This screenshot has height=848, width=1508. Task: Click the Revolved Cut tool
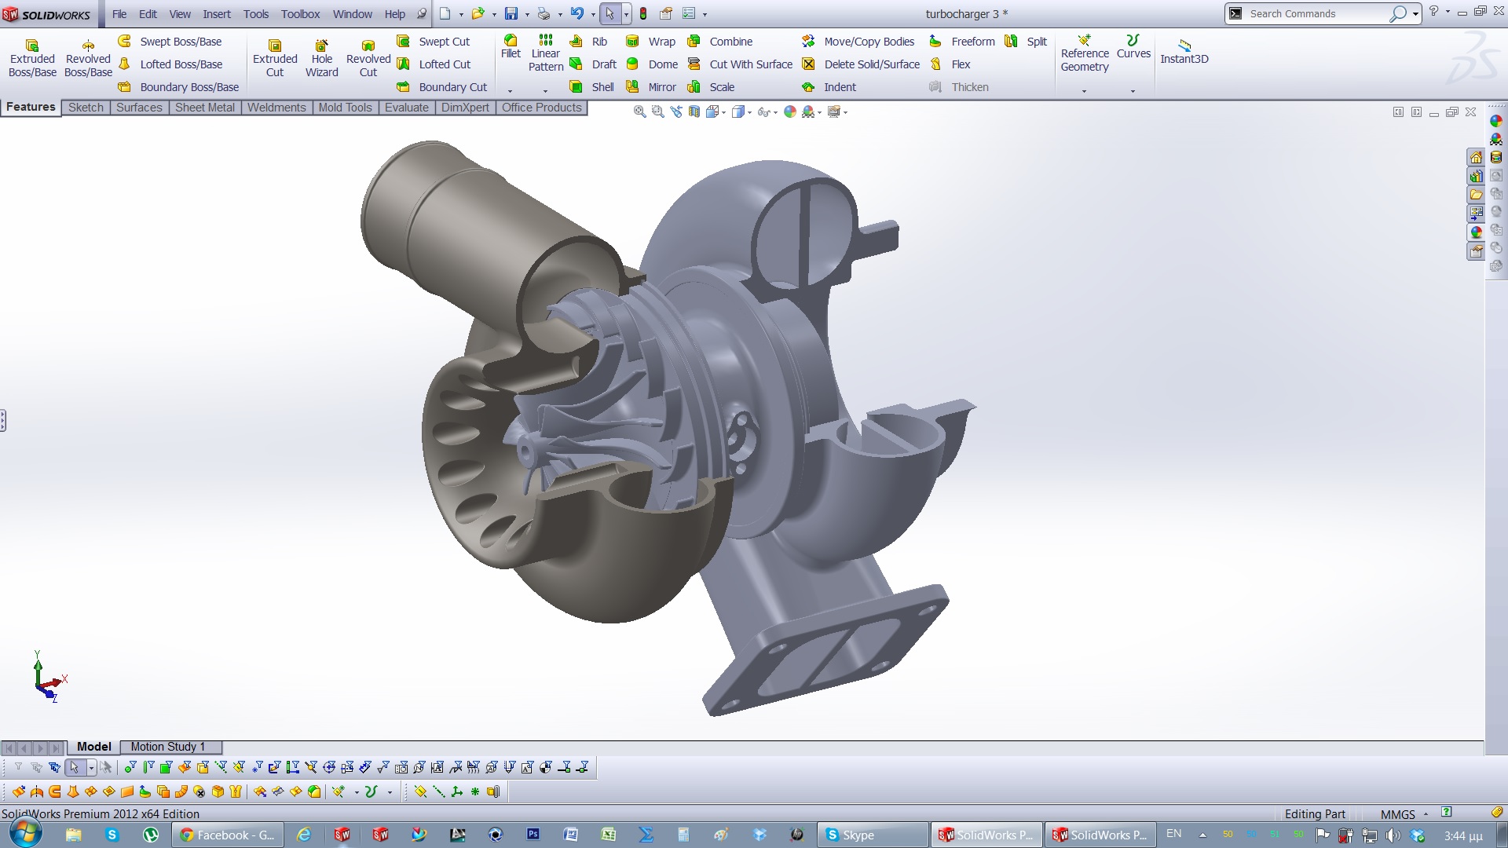tap(368, 58)
